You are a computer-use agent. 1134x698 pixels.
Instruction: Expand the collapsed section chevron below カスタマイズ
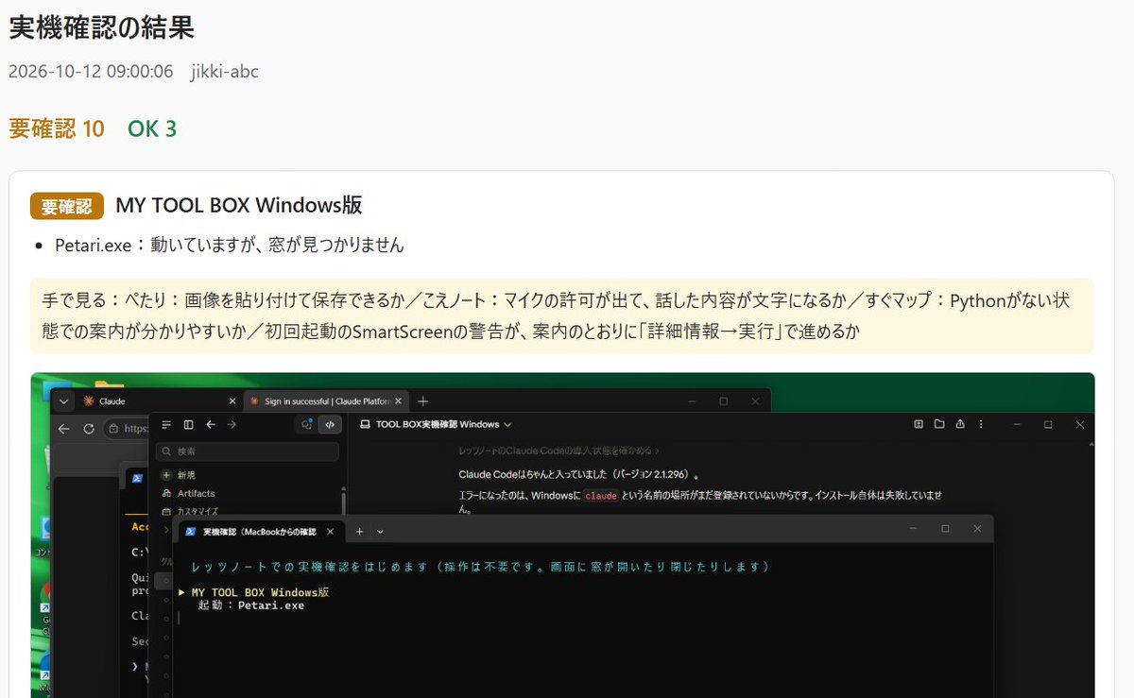click(x=166, y=530)
